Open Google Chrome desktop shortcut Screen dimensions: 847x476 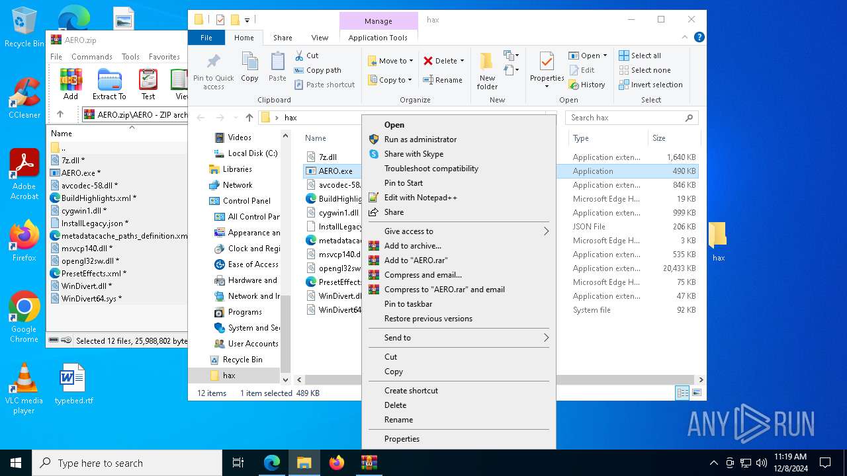(24, 317)
